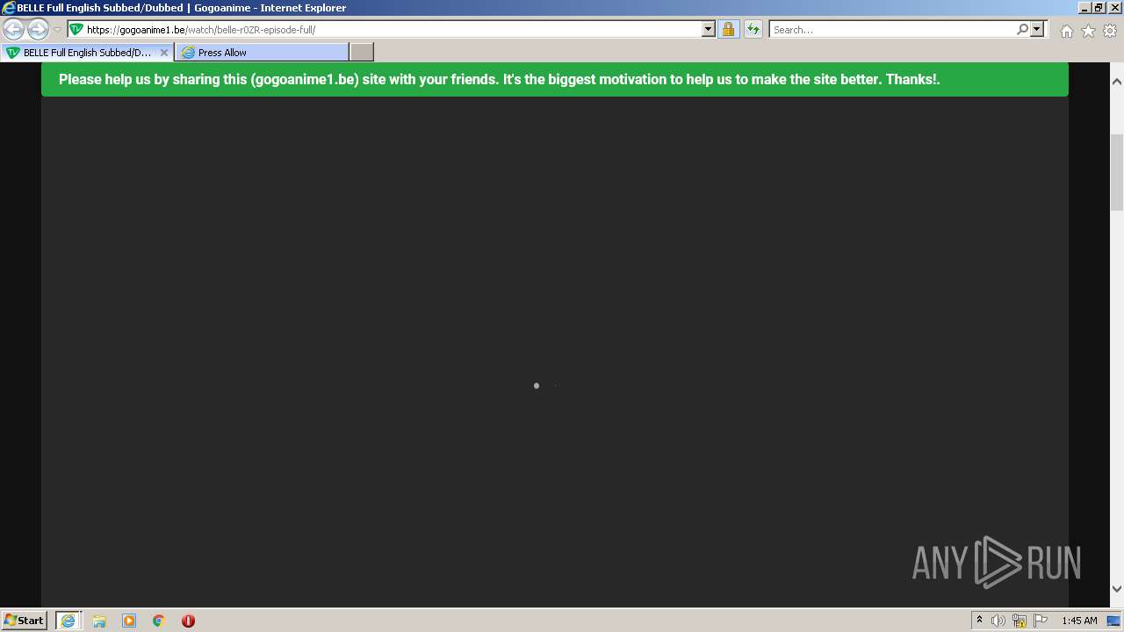
Task: Open the Windows Media Player taskbar icon
Action: 129,621
